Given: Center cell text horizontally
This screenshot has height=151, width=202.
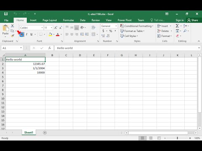Looking at the screenshot, I should tap(72, 34).
